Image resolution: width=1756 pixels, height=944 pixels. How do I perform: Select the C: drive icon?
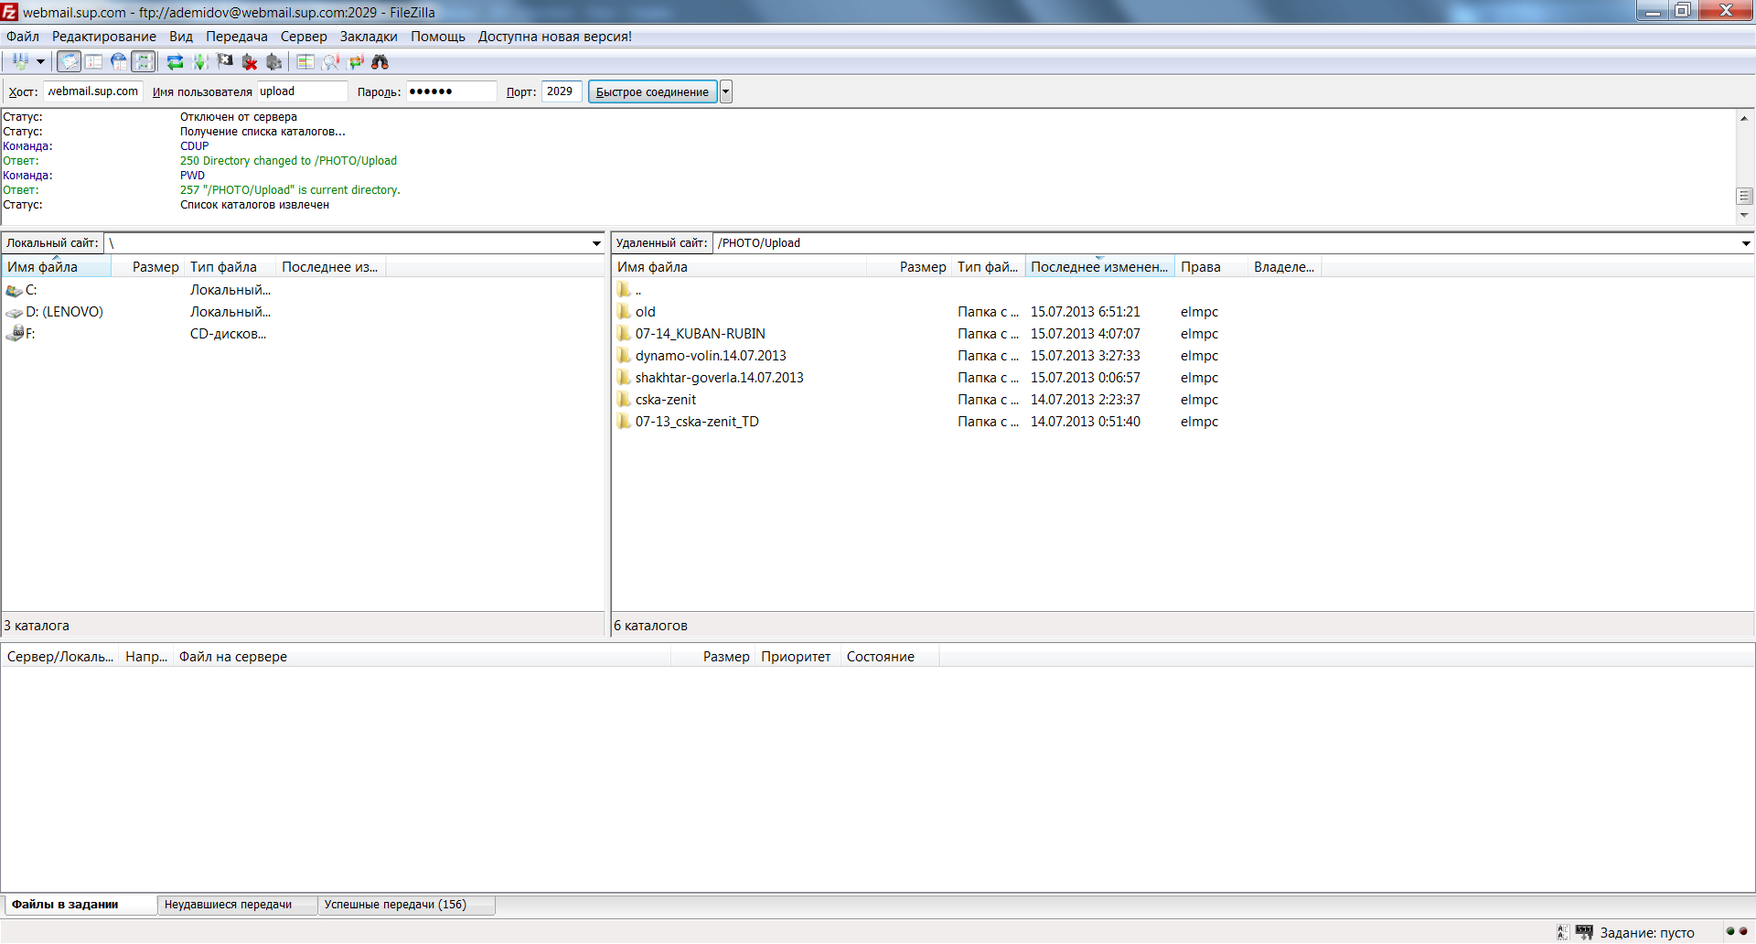coord(14,290)
